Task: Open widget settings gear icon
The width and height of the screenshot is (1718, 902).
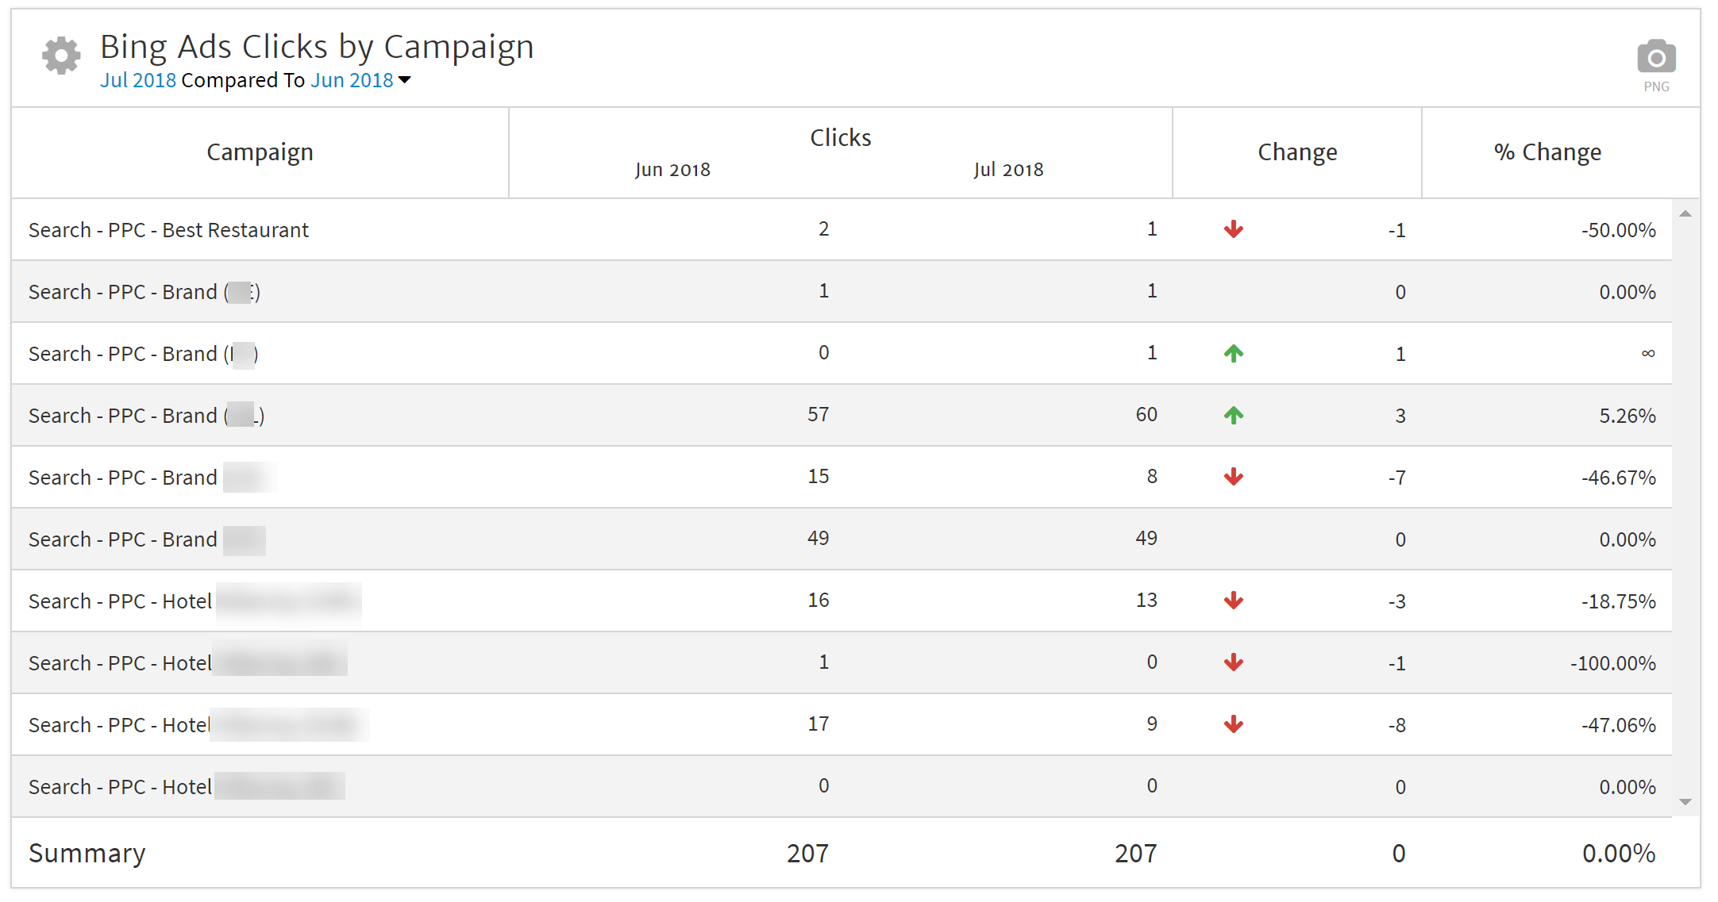Action: click(61, 56)
